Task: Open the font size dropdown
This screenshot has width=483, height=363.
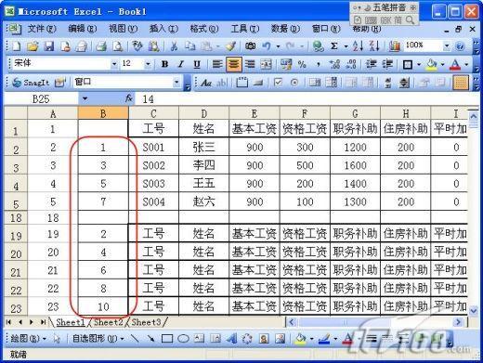Action: 148,64
